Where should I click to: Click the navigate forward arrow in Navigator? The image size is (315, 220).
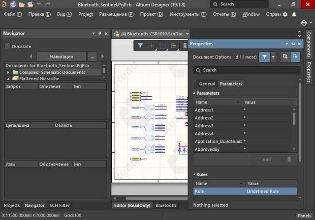click(103, 56)
